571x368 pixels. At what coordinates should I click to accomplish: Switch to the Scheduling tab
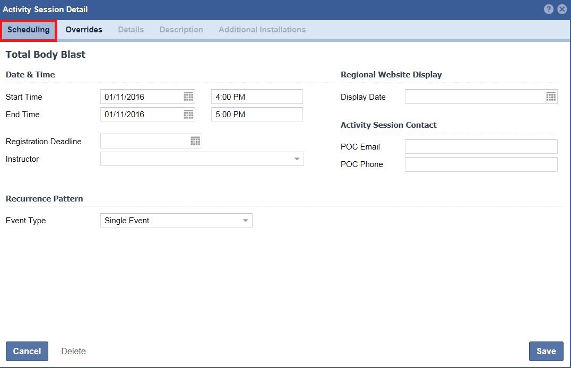[x=29, y=30]
